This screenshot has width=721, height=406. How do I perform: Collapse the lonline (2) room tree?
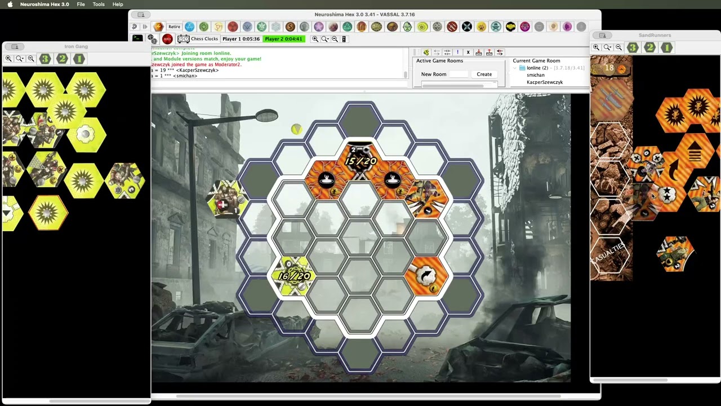coord(515,68)
